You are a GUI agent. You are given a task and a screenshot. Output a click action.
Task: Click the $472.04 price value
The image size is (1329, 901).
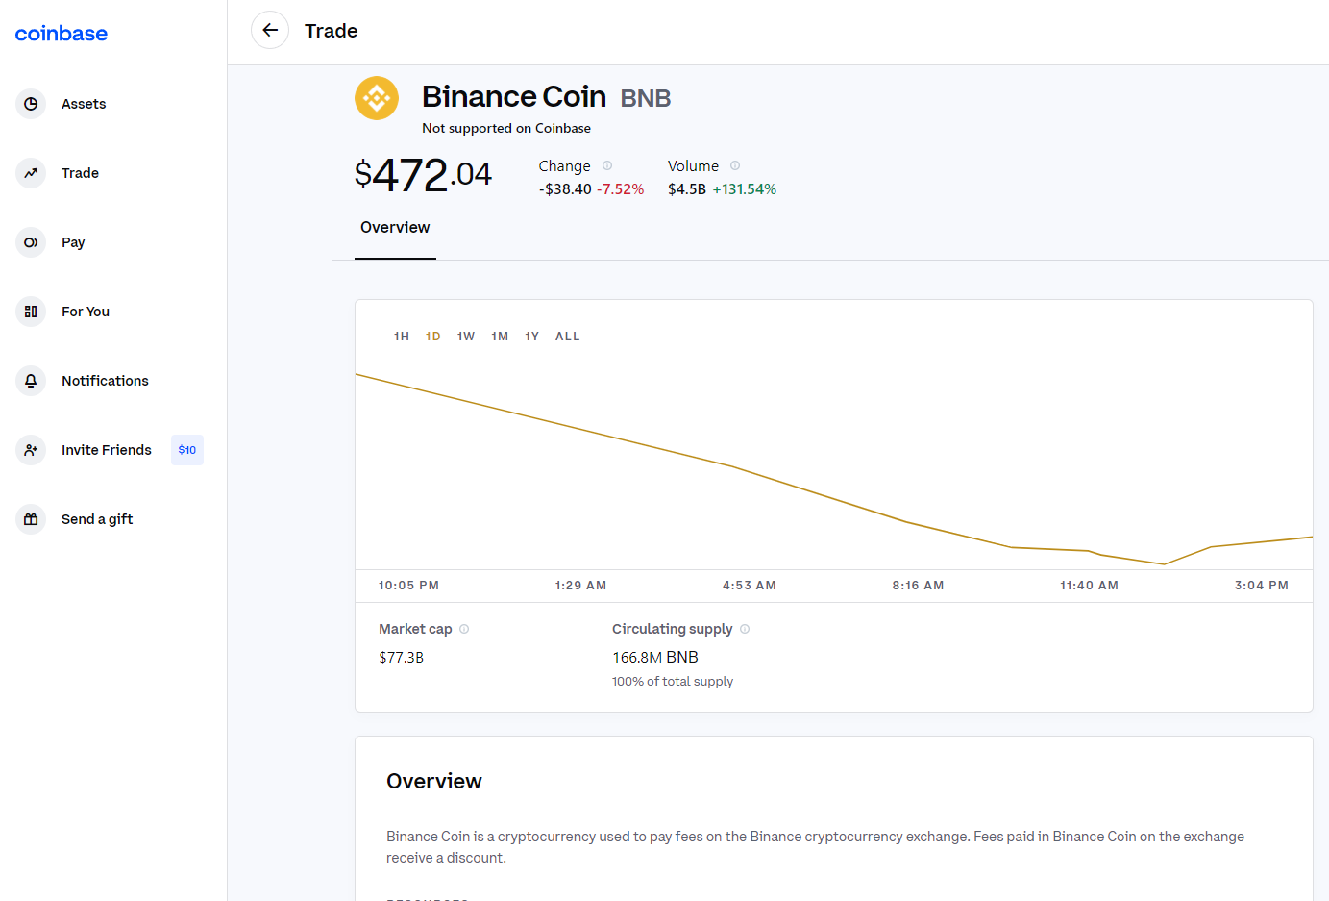tap(423, 175)
